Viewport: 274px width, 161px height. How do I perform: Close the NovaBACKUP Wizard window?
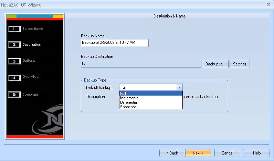268,4
